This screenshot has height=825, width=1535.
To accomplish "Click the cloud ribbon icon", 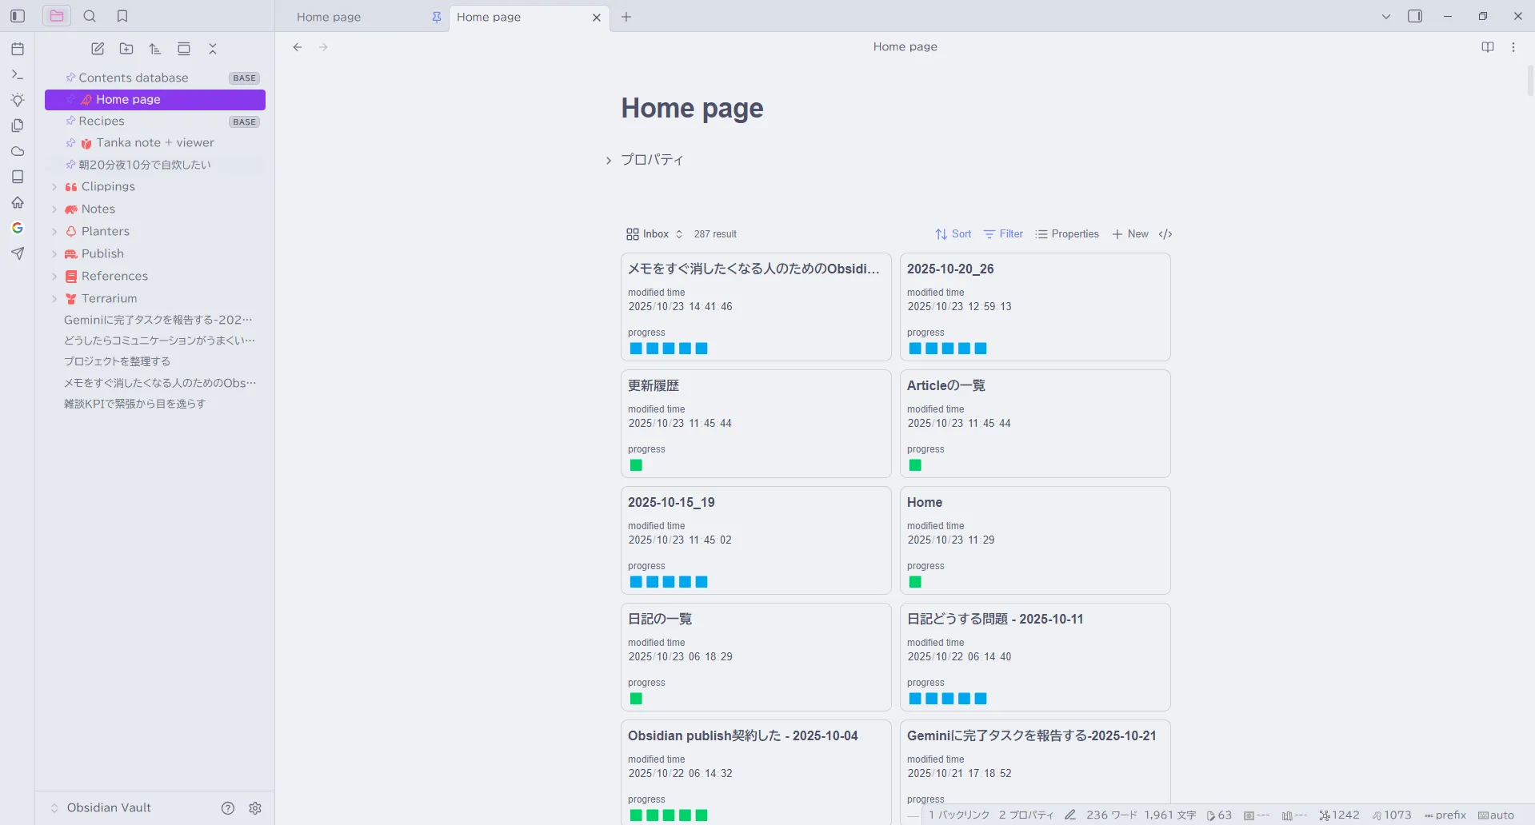I will [x=18, y=151].
